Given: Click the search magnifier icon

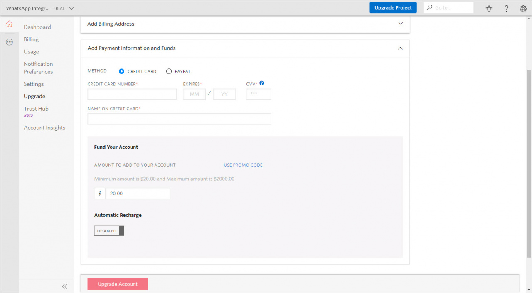Looking at the screenshot, I should point(430,7).
